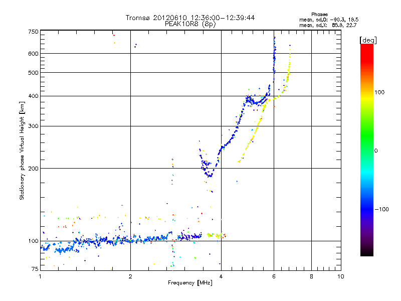Click the y-axis tick label "200"

[33, 169]
